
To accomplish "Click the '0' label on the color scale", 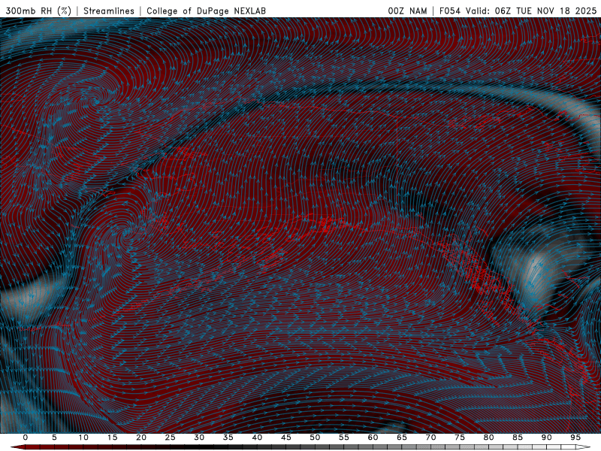I will [26, 437].
